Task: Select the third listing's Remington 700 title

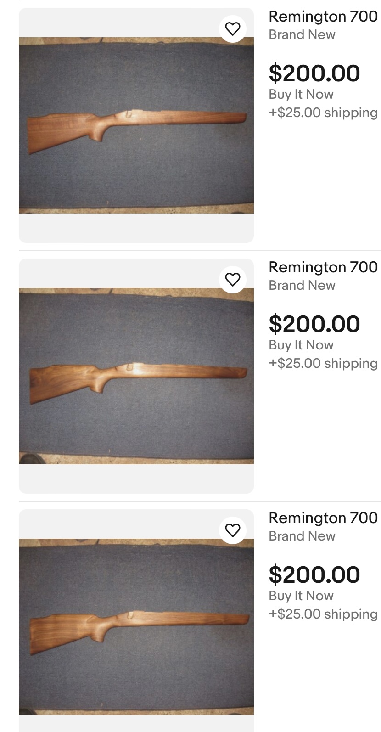Action: [x=323, y=518]
